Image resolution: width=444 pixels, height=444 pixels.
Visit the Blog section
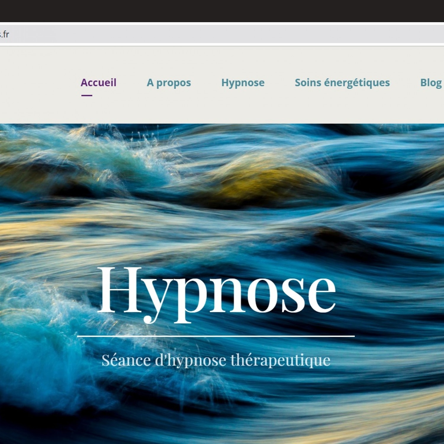point(431,83)
